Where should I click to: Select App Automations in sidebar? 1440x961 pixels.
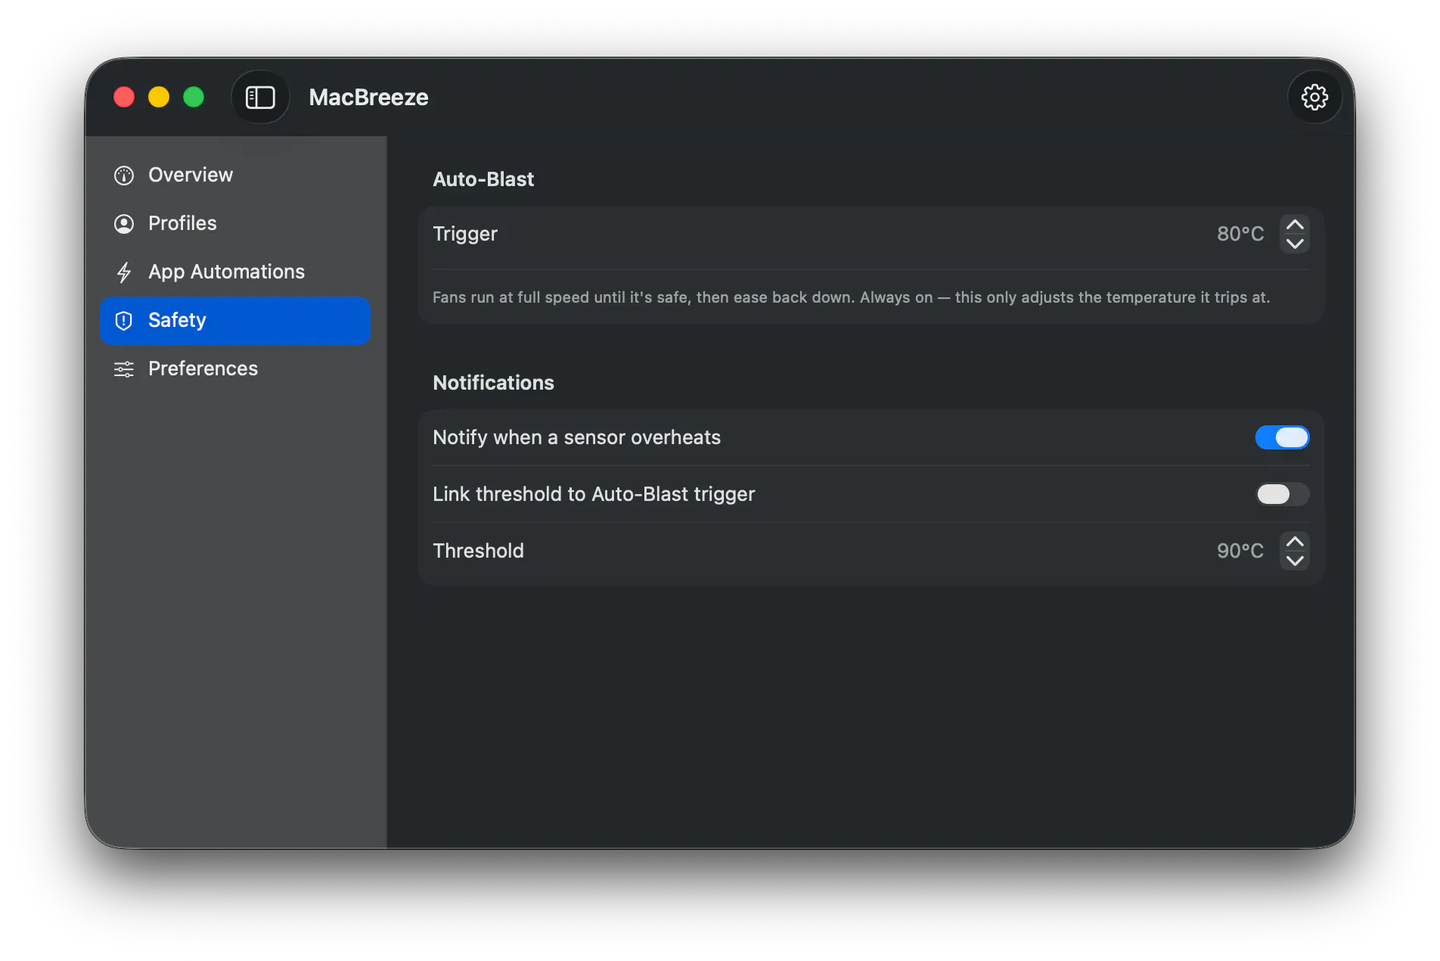point(235,272)
